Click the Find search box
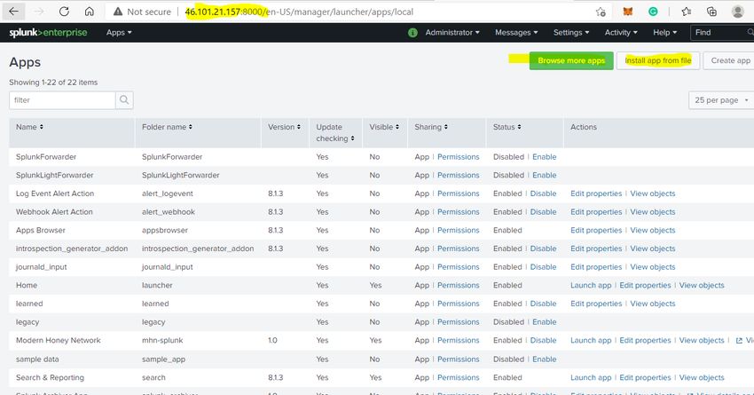Image resolution: width=754 pixels, height=395 pixels. [722, 32]
